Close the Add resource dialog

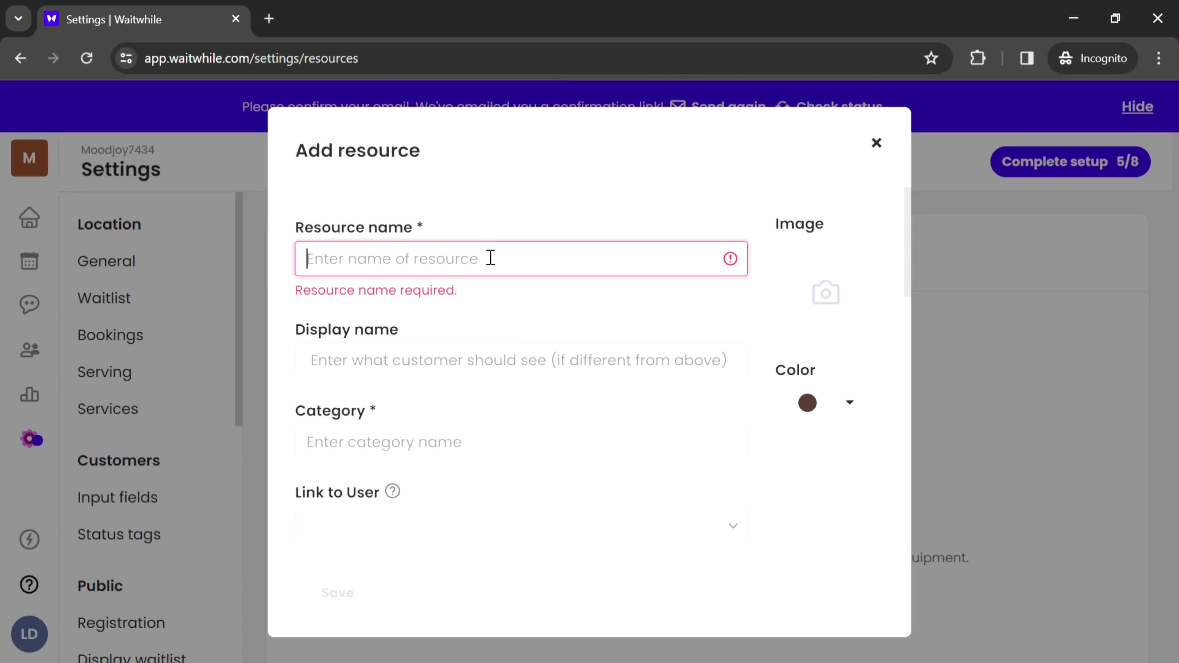click(x=876, y=142)
